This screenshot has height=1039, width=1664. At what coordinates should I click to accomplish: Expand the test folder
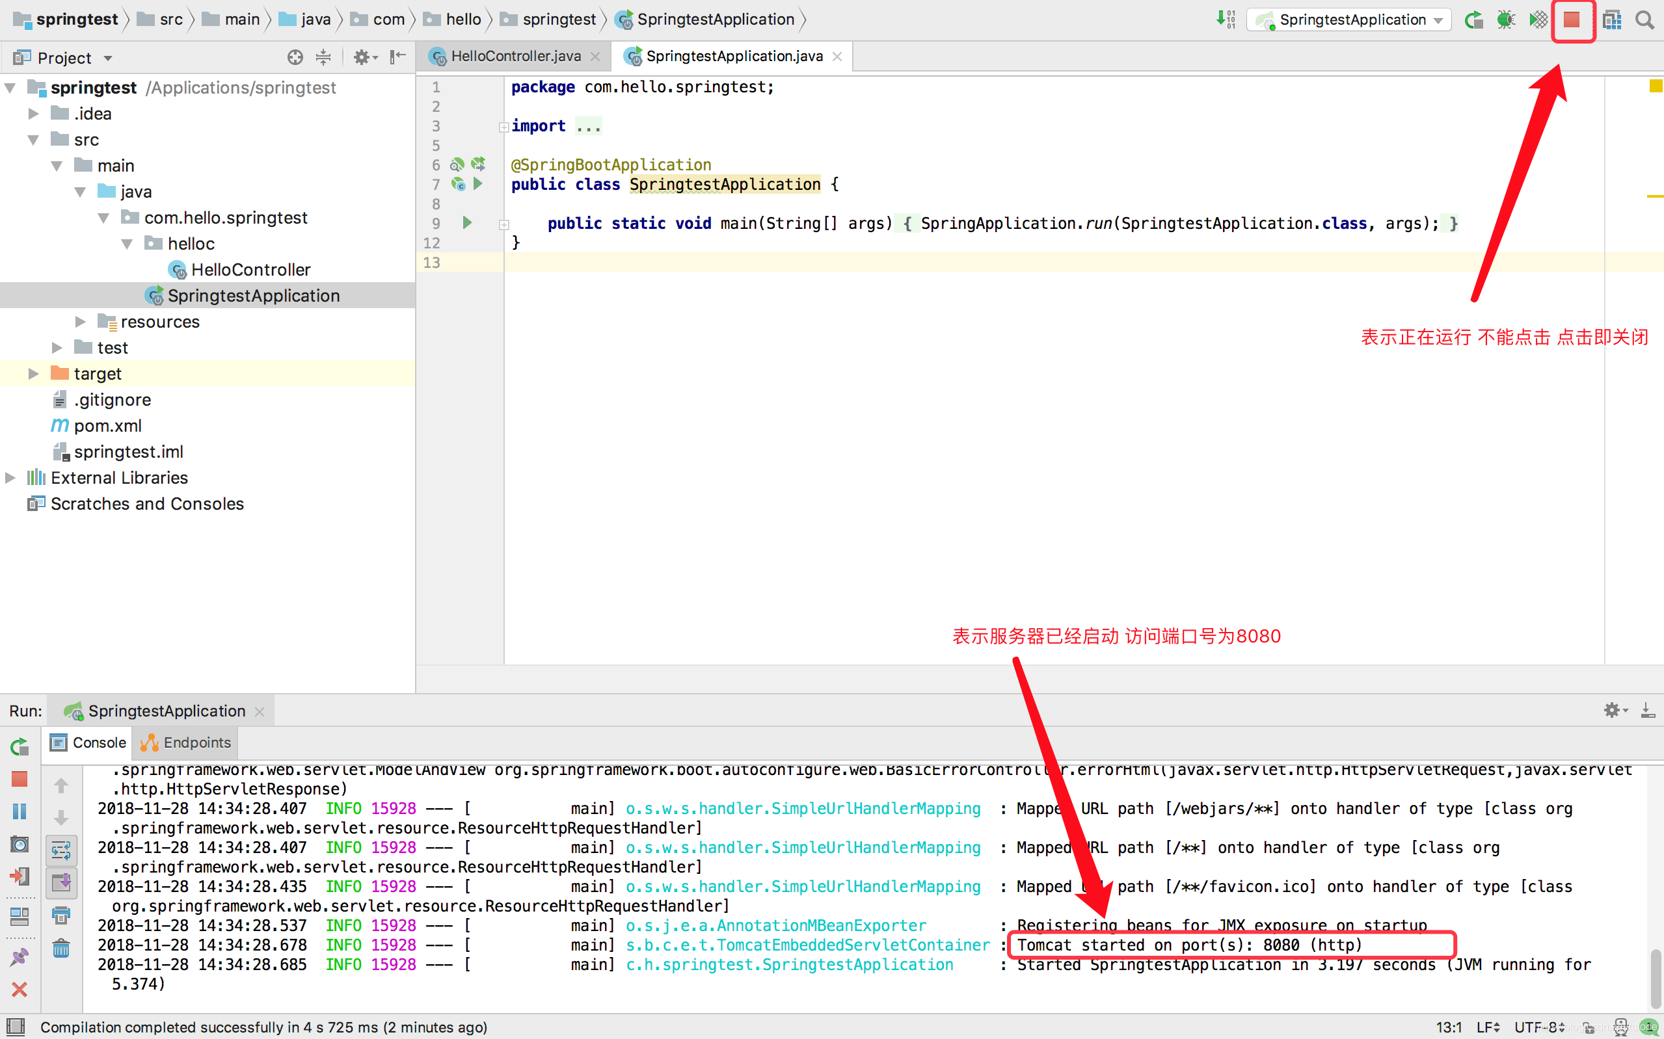(57, 348)
